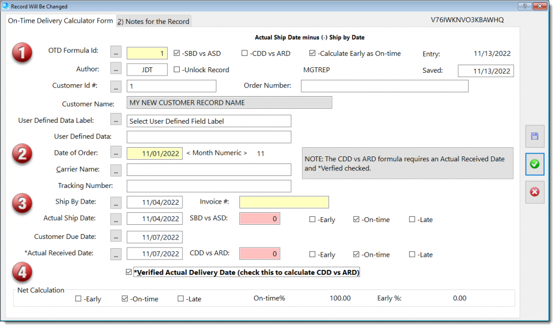Viewport: 556px width, 328px height.
Task: Click the Customer Due Date field
Action: [155, 237]
